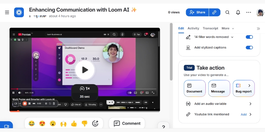Screen dimensions: 265x132
Task: Open search with magnifier icon
Action: tap(228, 12)
